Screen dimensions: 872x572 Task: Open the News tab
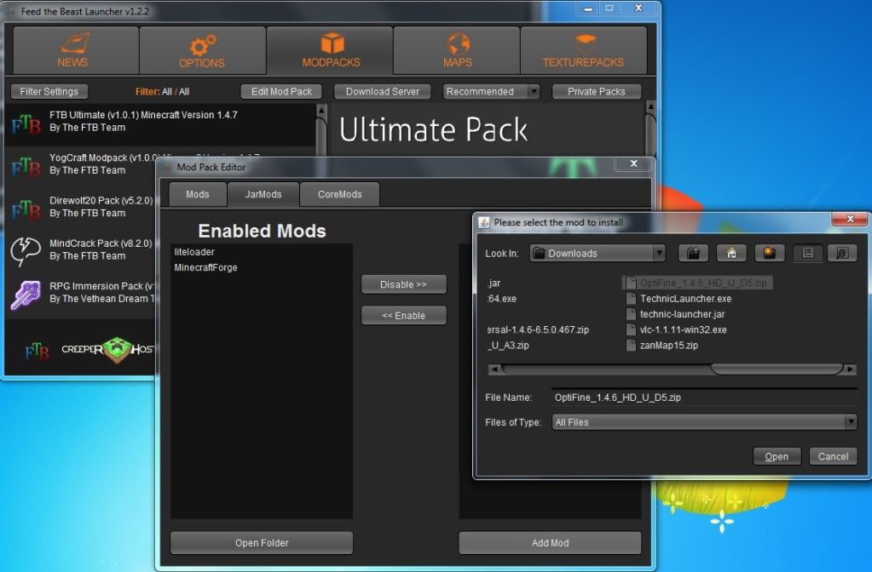pos(76,50)
